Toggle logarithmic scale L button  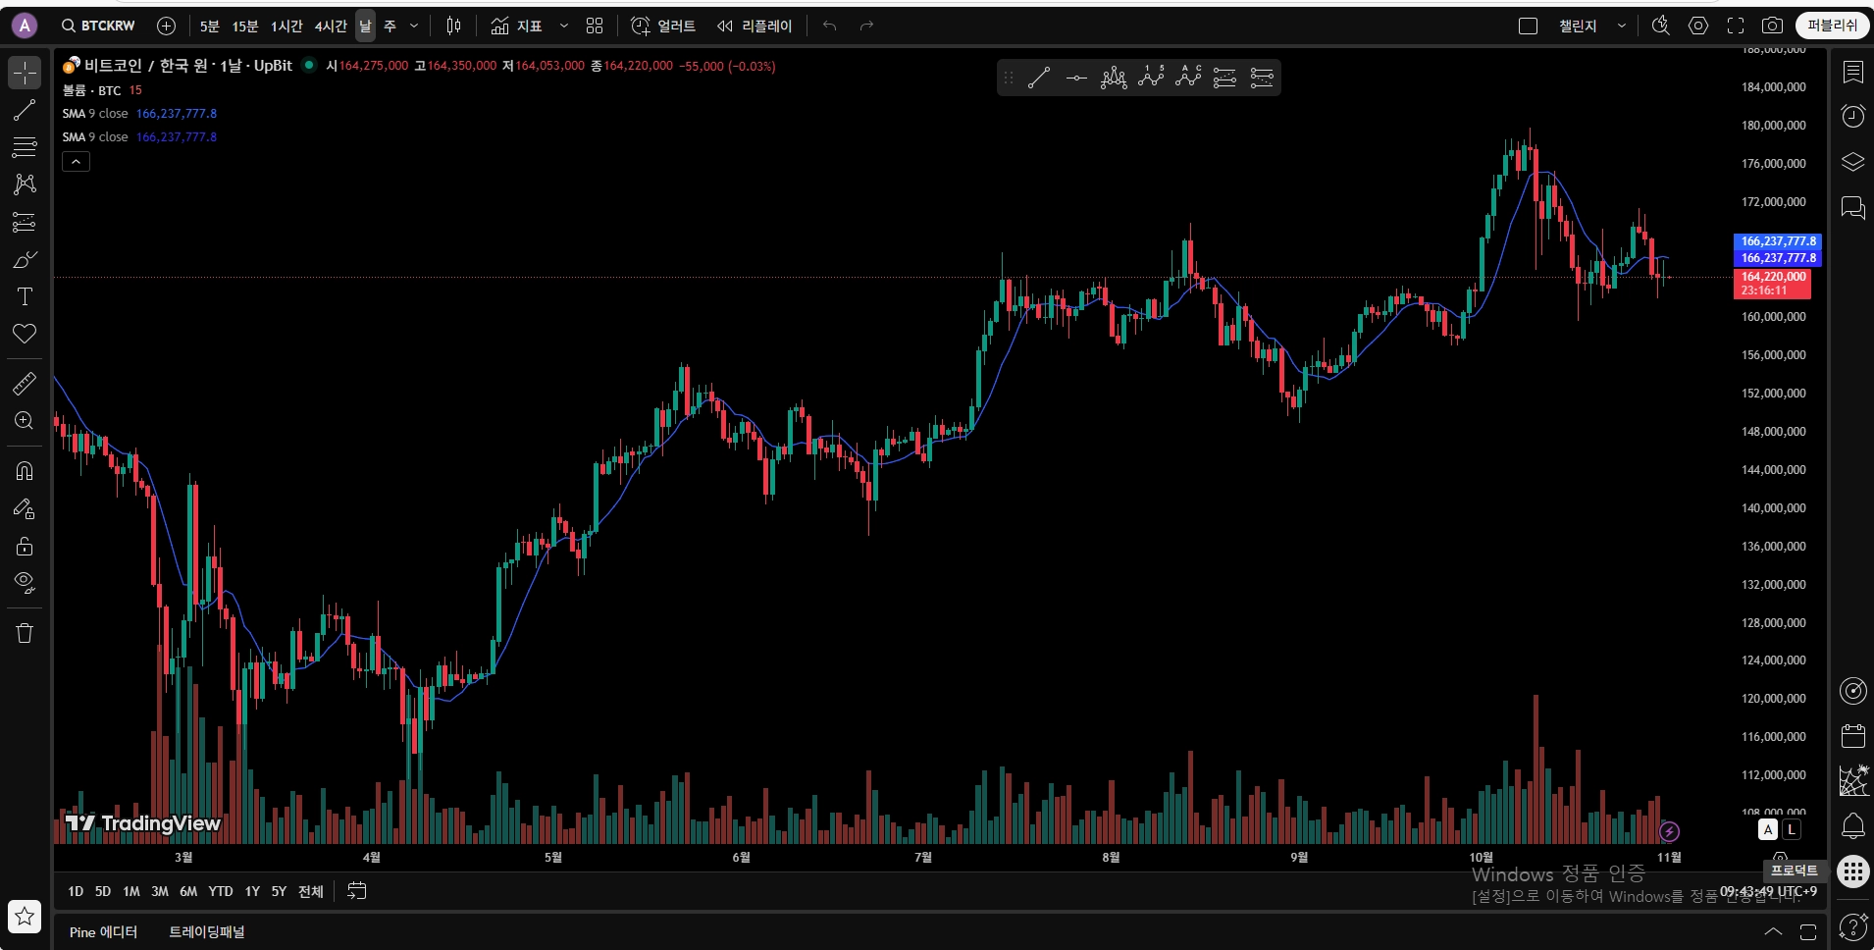1792,829
